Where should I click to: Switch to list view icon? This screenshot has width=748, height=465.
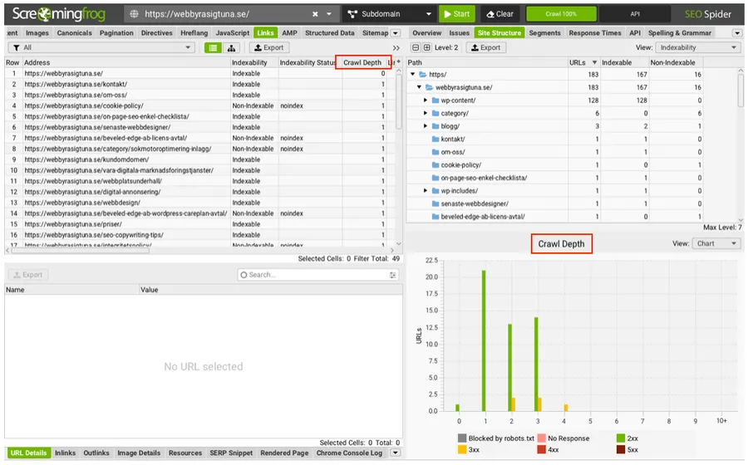[x=214, y=47]
